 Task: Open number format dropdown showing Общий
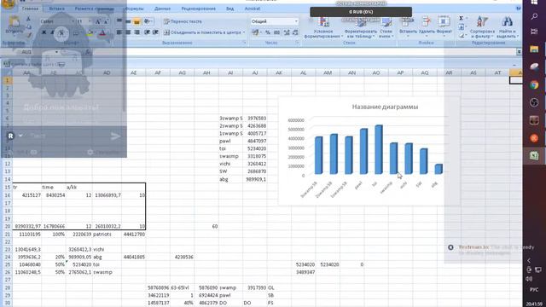[x=296, y=21]
